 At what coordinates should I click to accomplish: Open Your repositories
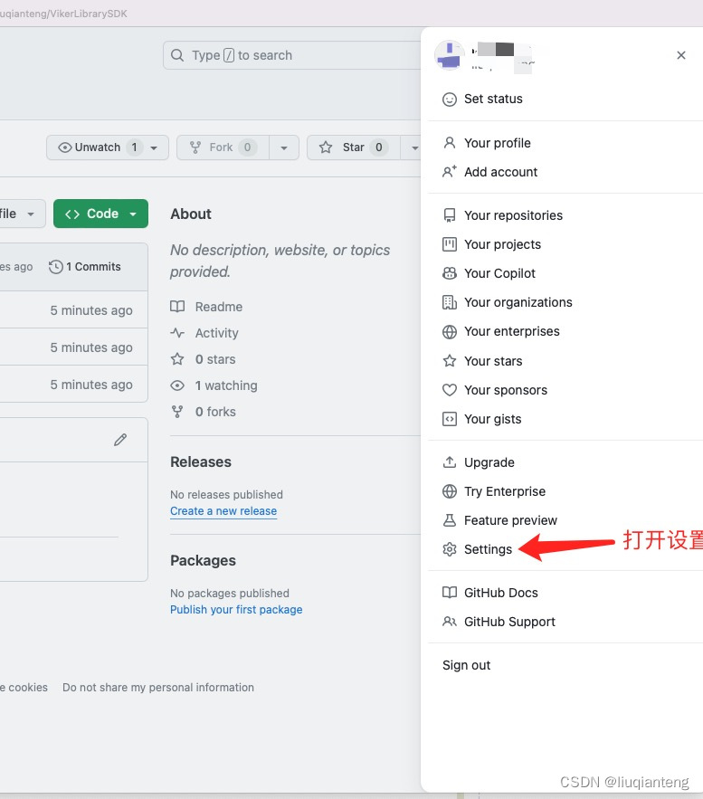513,215
